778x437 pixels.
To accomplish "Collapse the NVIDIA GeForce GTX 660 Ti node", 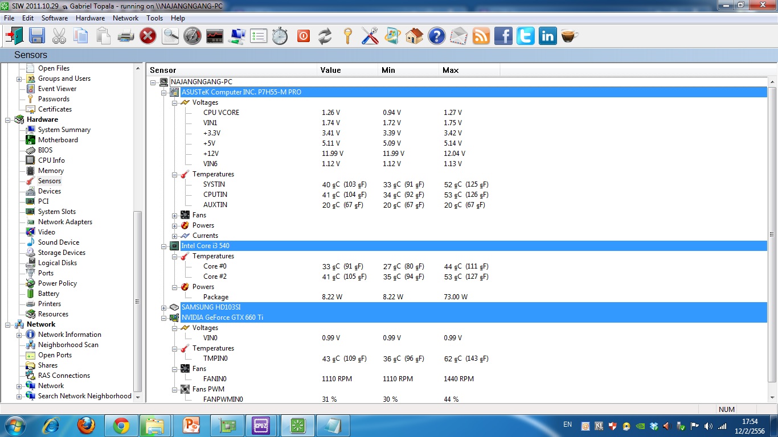I will 164,318.
